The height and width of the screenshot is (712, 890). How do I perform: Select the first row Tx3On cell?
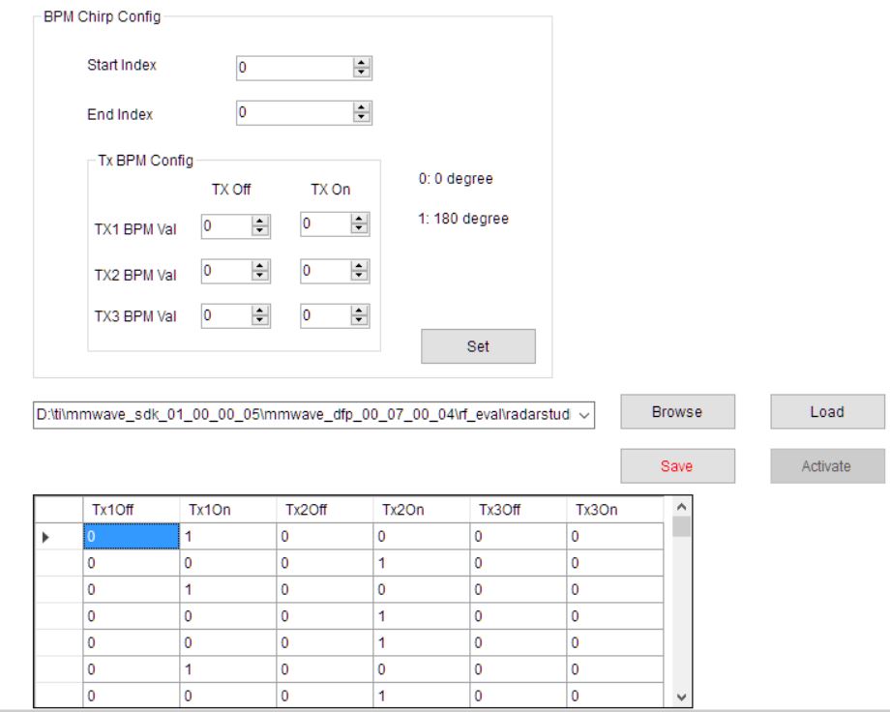[x=614, y=537]
